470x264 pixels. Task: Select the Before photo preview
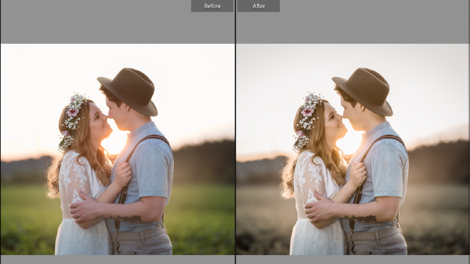(x=117, y=149)
